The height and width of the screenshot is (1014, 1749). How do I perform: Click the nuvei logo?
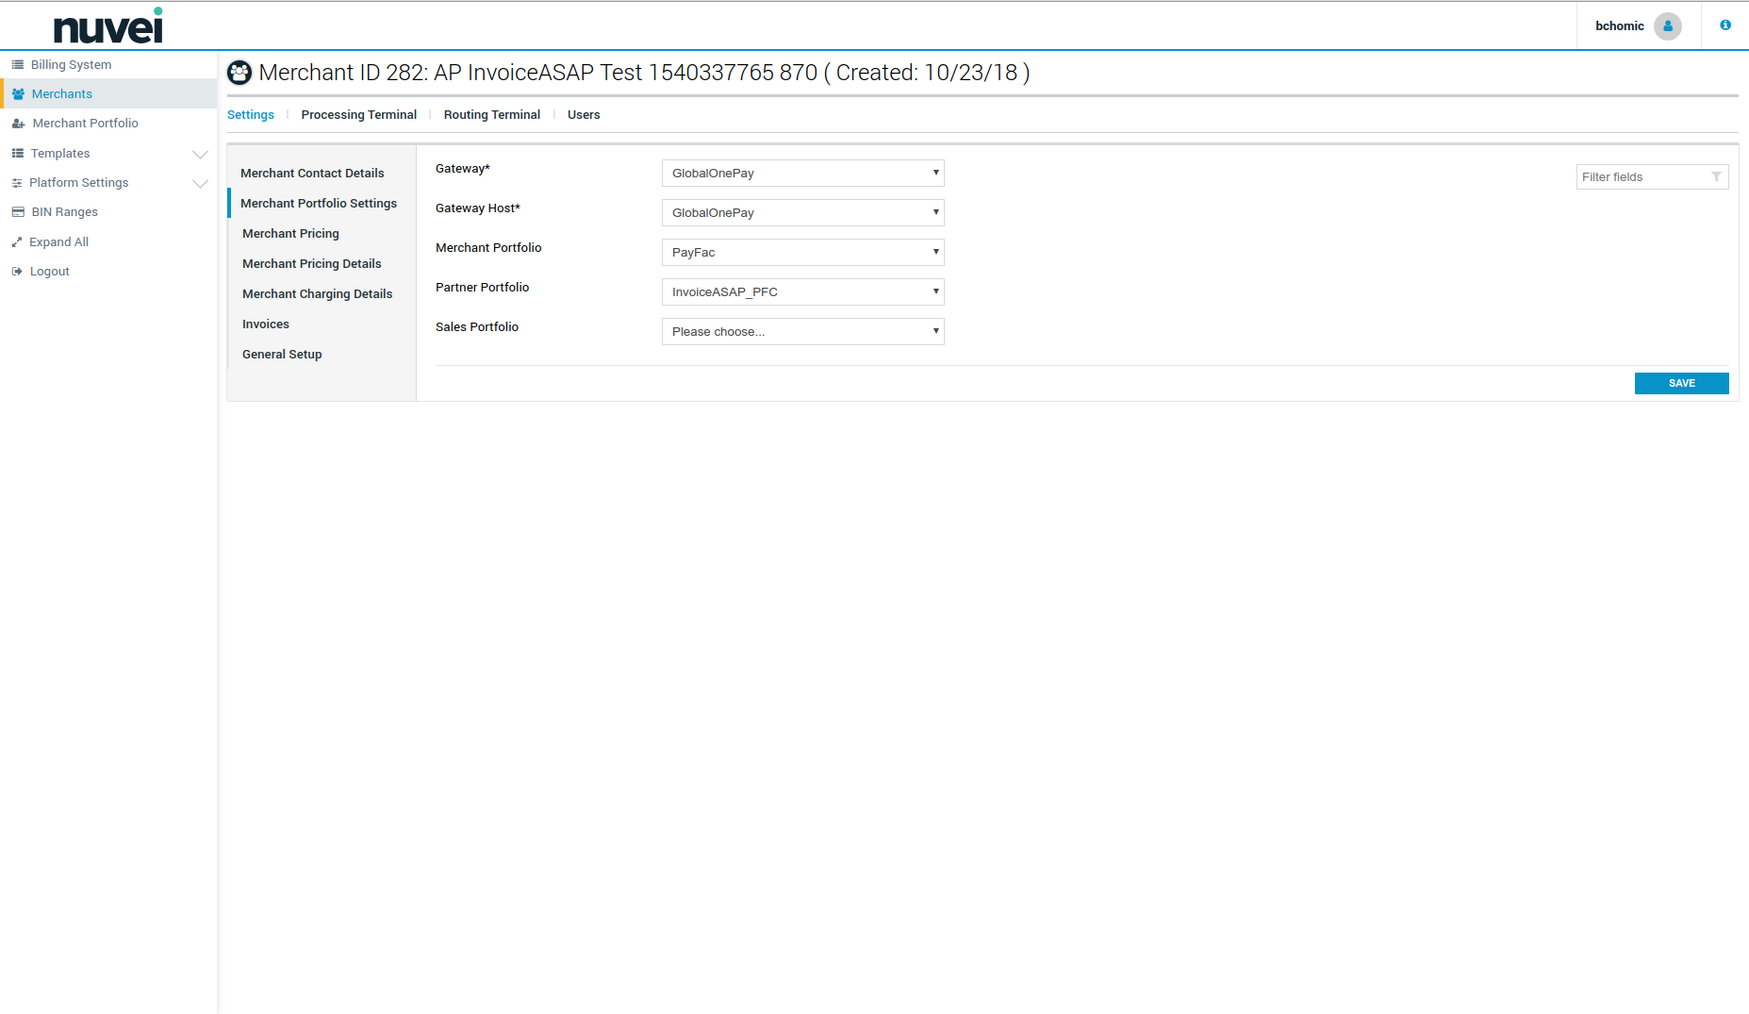[x=108, y=25]
